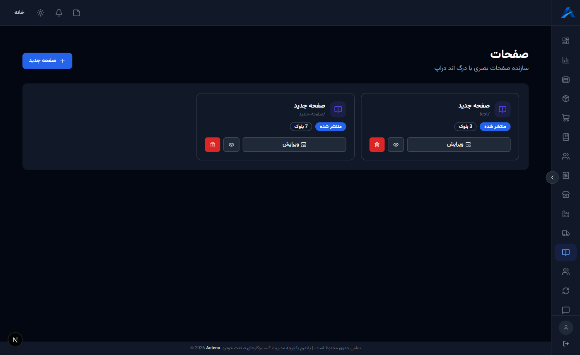Open the factory icon in the sidebar
580x355 pixels.
pyautogui.click(x=565, y=214)
